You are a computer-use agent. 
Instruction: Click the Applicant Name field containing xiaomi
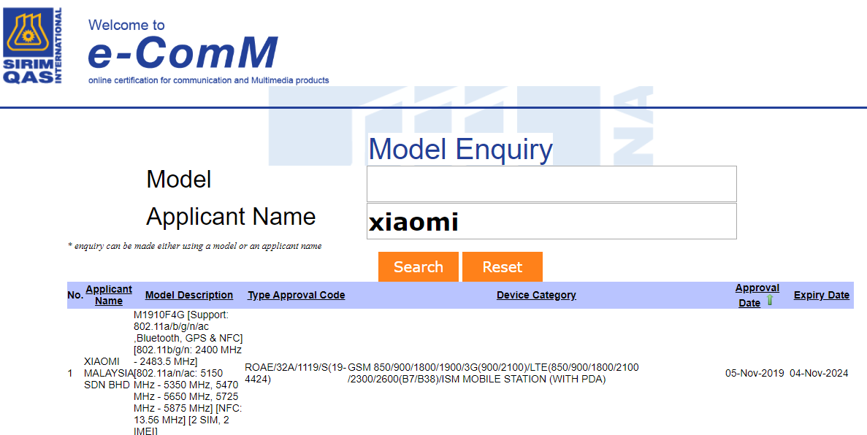551,221
